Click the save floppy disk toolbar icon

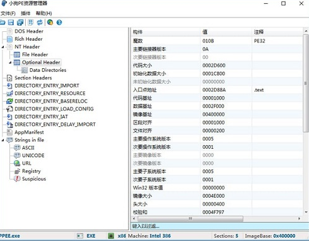coord(11,23)
